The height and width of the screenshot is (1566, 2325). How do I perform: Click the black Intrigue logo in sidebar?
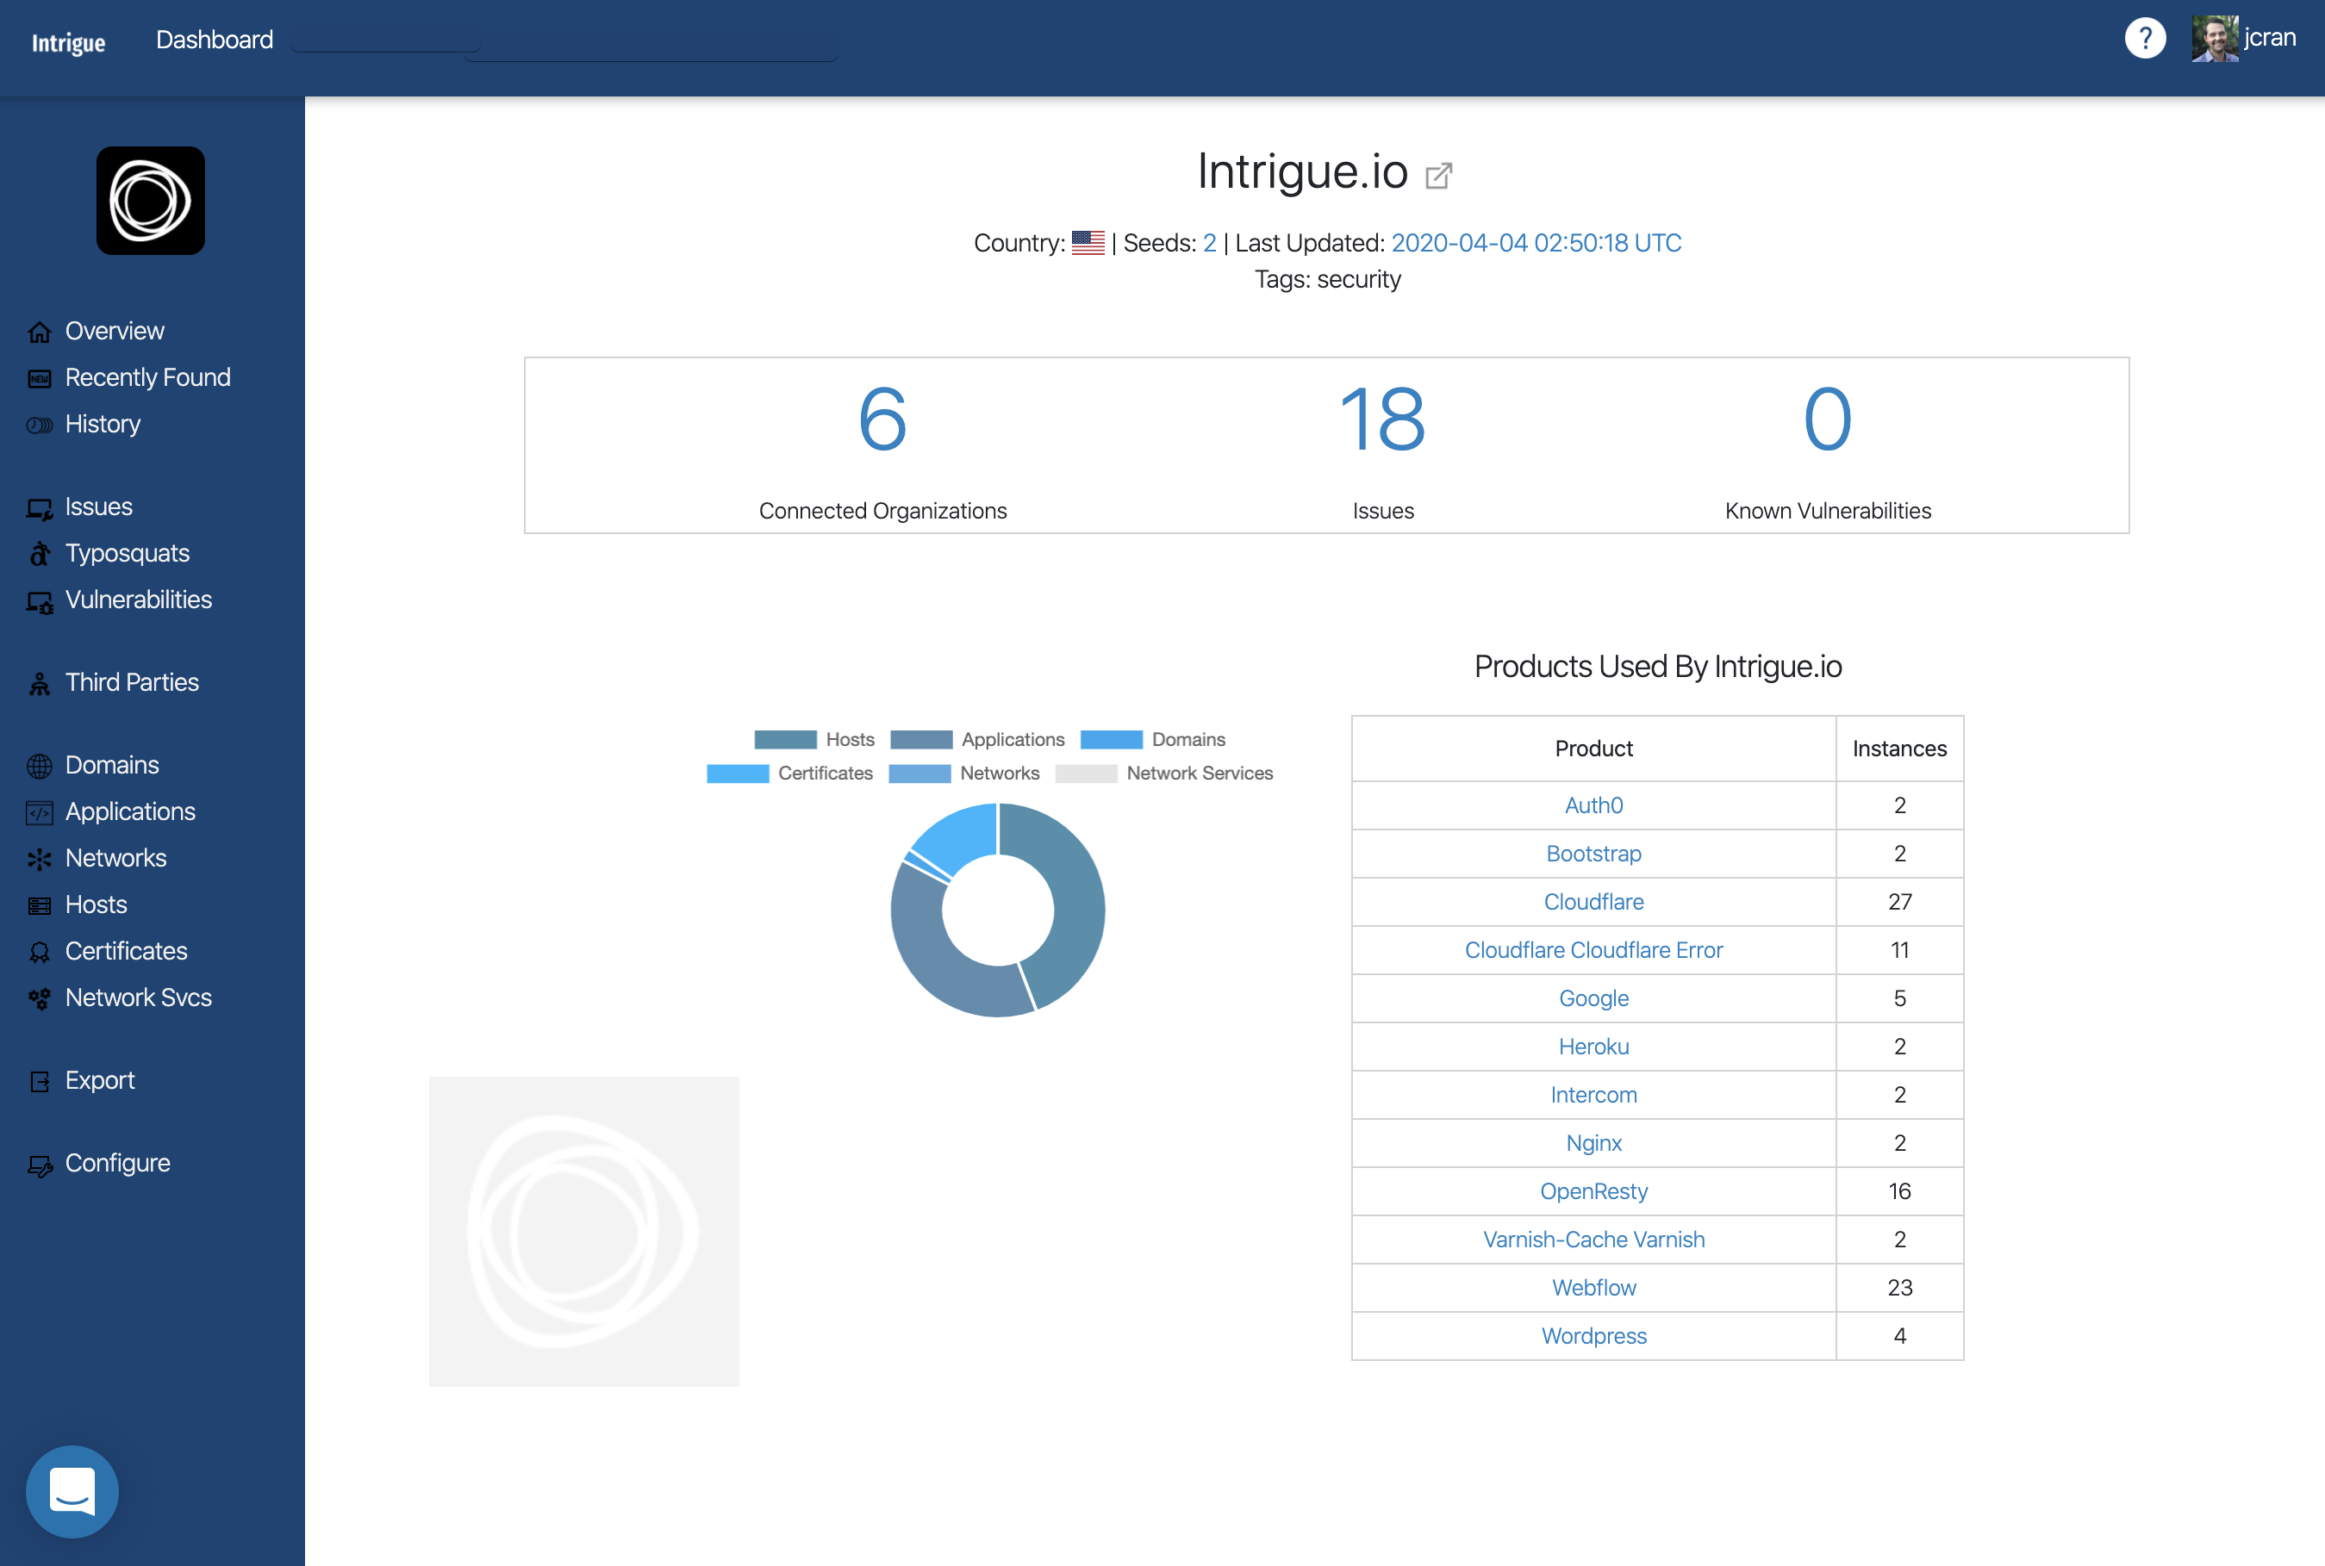click(x=151, y=201)
